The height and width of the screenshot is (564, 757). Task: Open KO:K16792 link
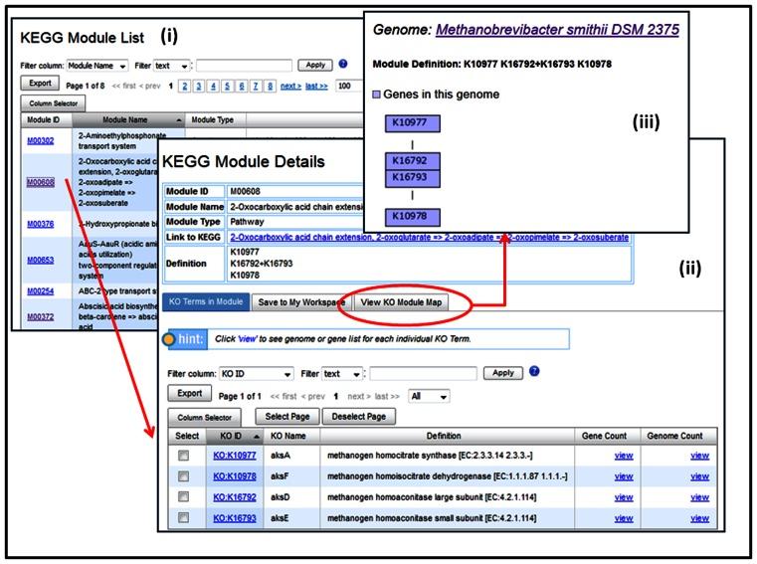point(235,497)
